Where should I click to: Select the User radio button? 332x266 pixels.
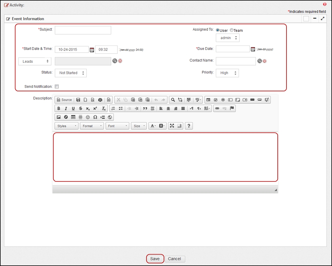(x=218, y=30)
